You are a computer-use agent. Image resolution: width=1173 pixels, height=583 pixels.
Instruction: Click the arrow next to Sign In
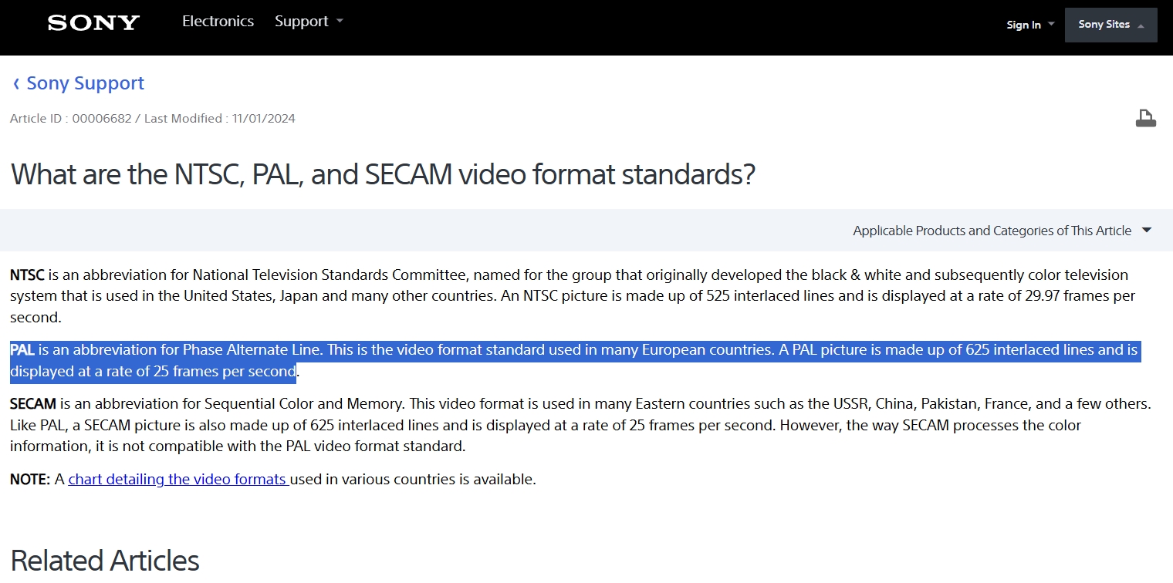pos(1050,25)
